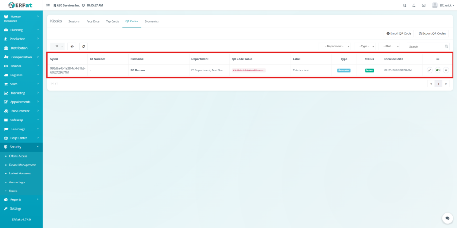Open the chat bubble widget
The height and width of the screenshot is (228, 457).
point(447,218)
